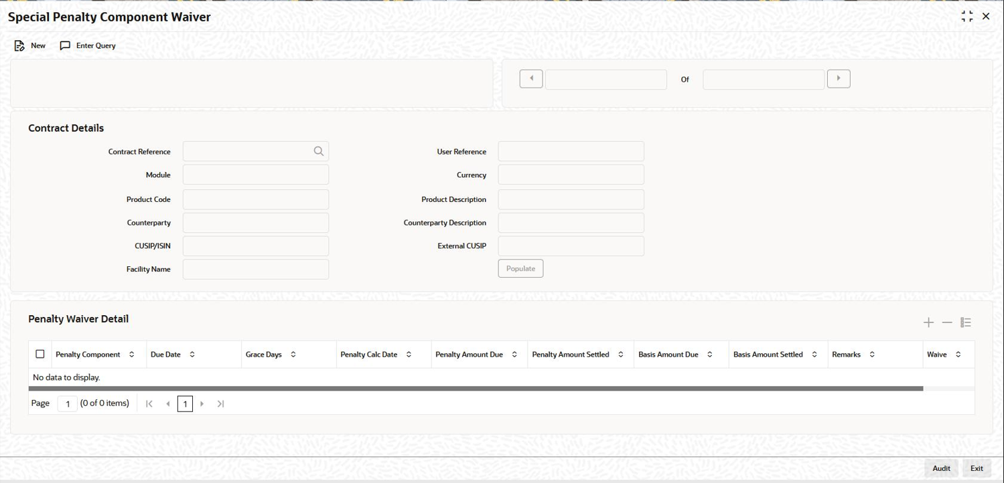Go to next record arrow
This screenshot has width=1004, height=483.
pos(839,79)
